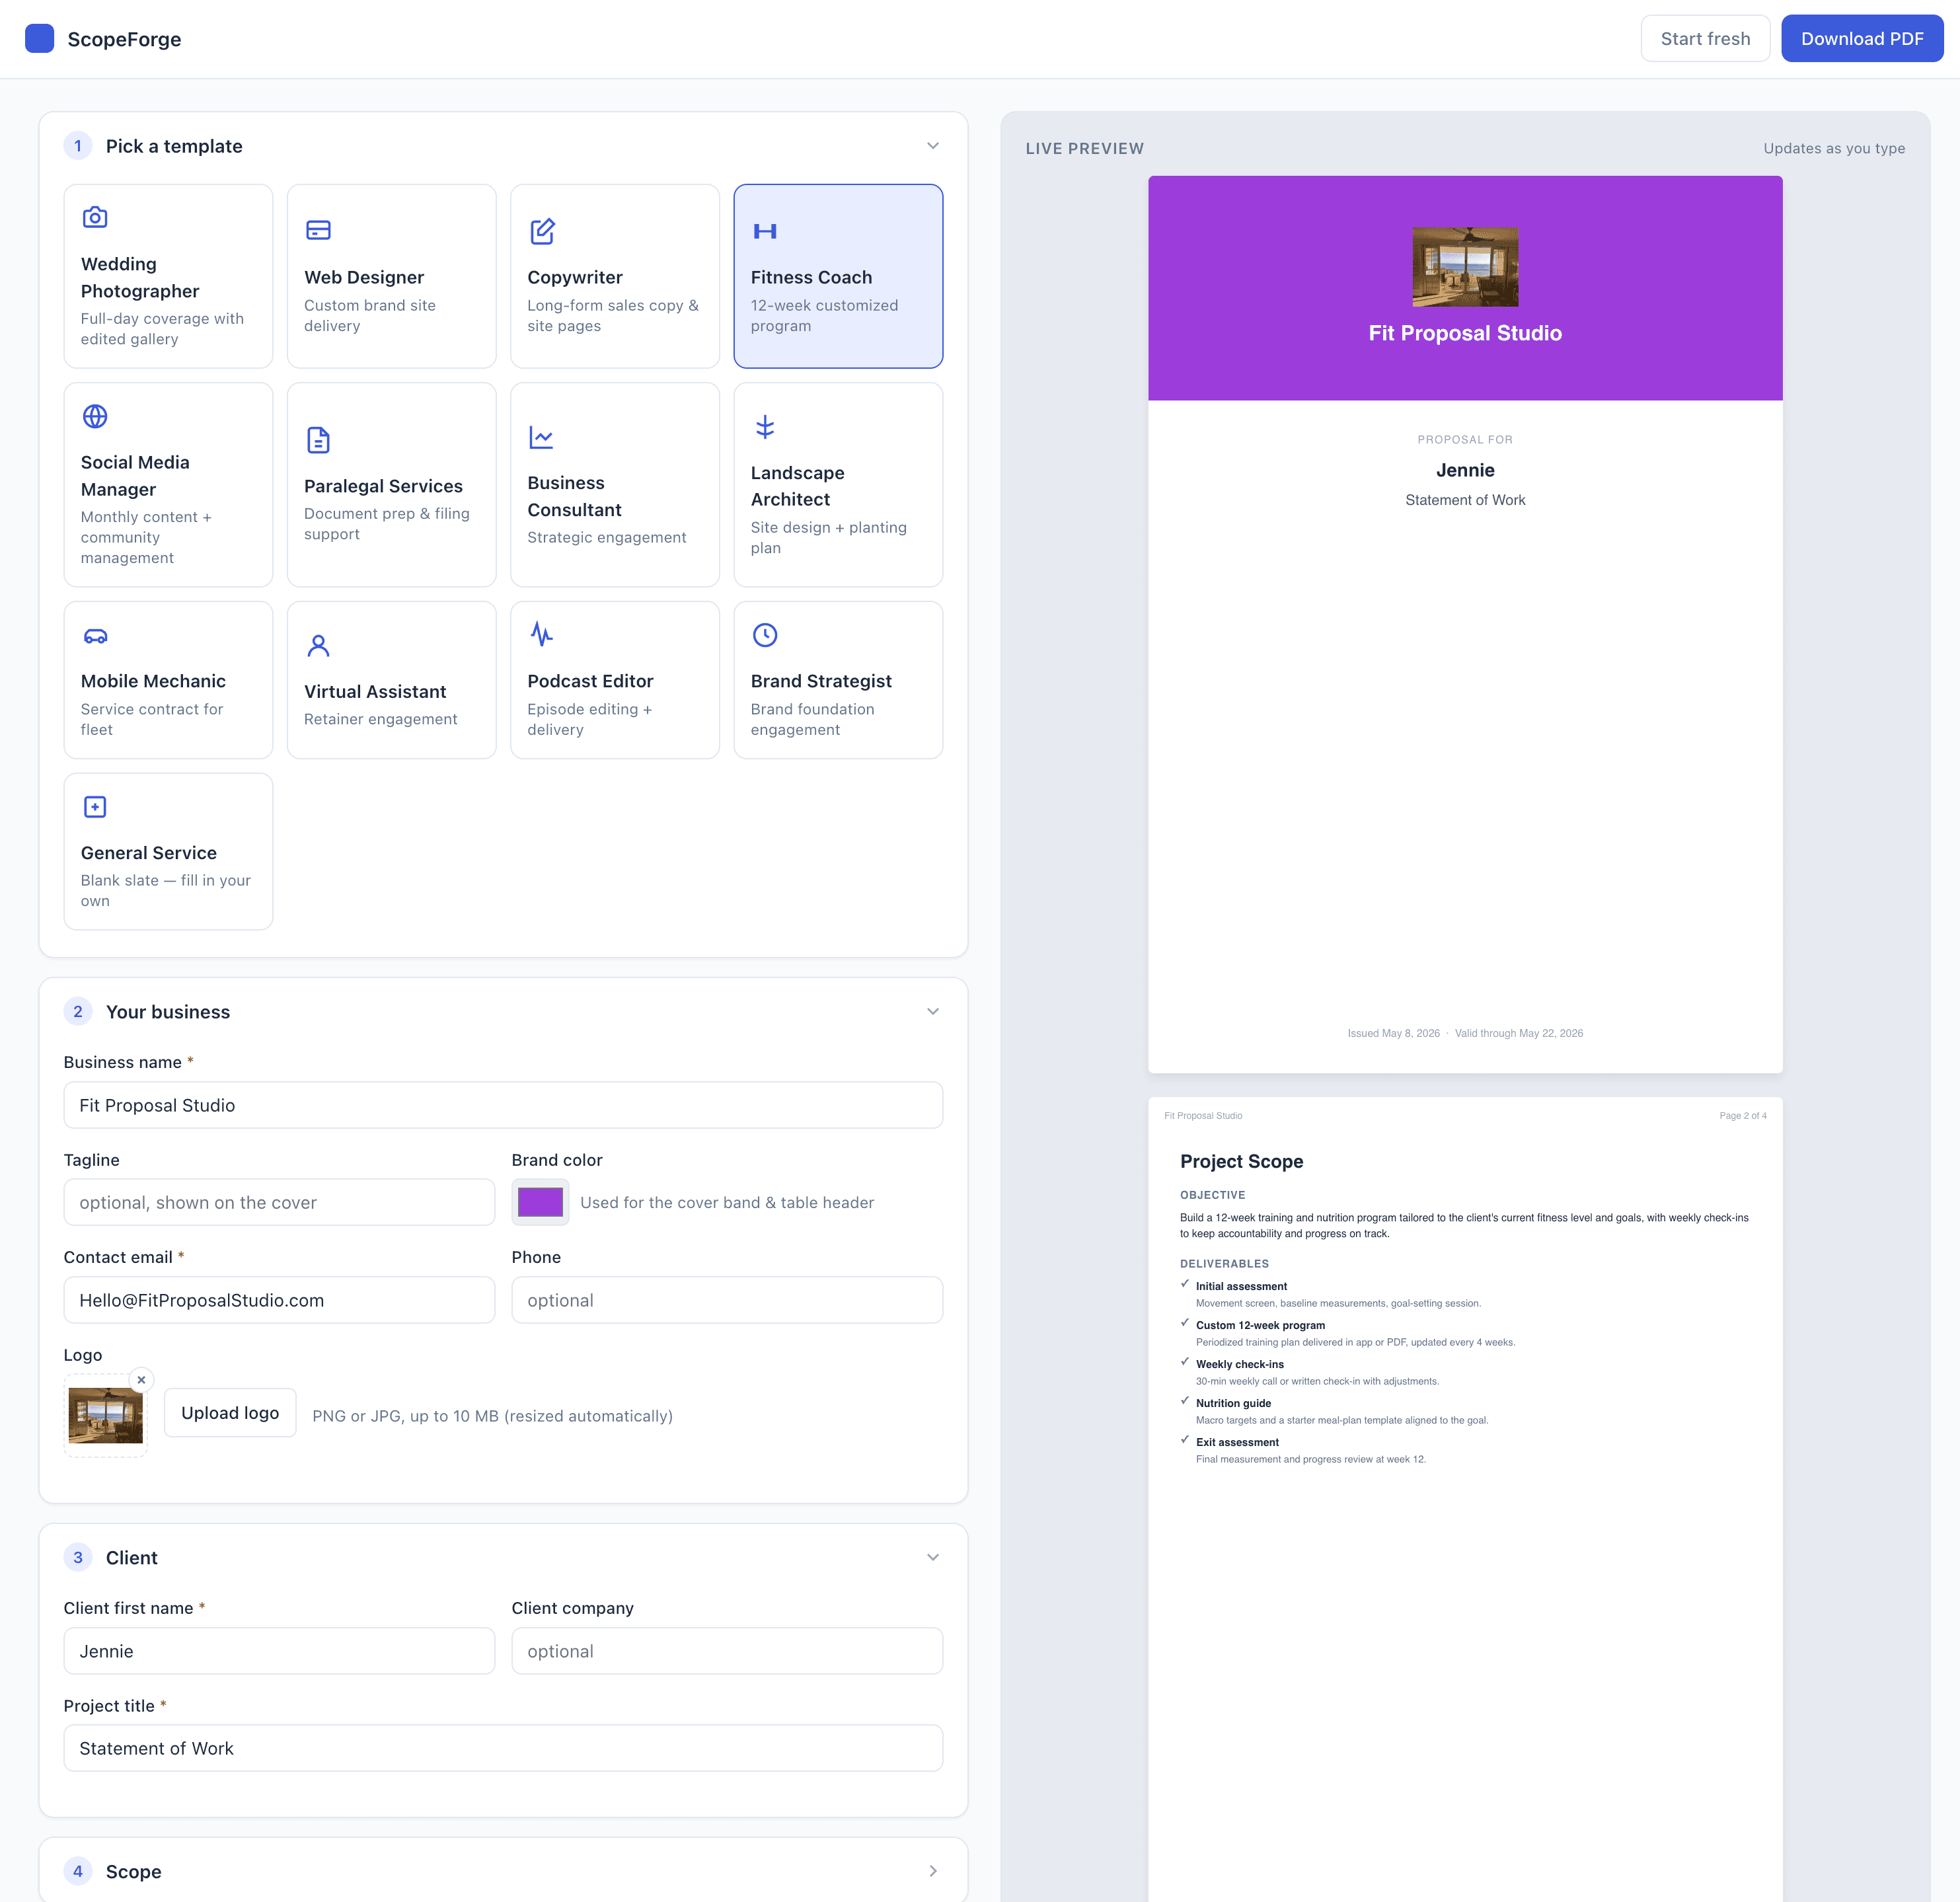Click the "Initial assessment" deliverable in preview
The width and height of the screenshot is (1960, 1902).
coord(1241,1286)
